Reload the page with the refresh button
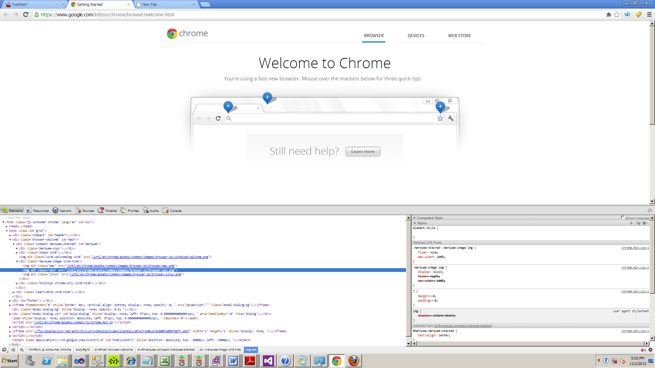 coord(26,15)
